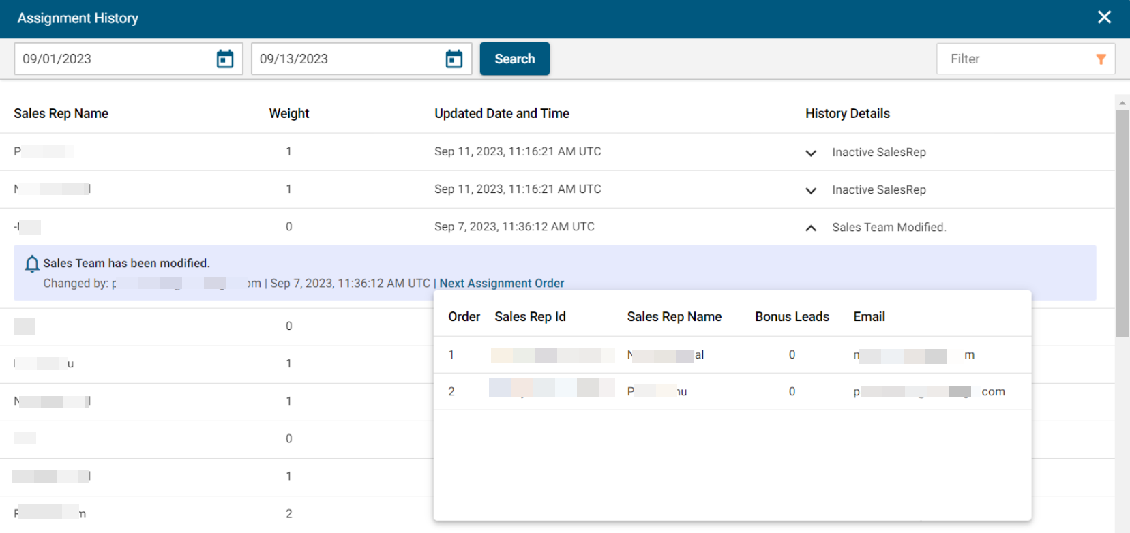This screenshot has width=1130, height=533.
Task: Select the Bonus Leads header in popup
Action: point(792,316)
